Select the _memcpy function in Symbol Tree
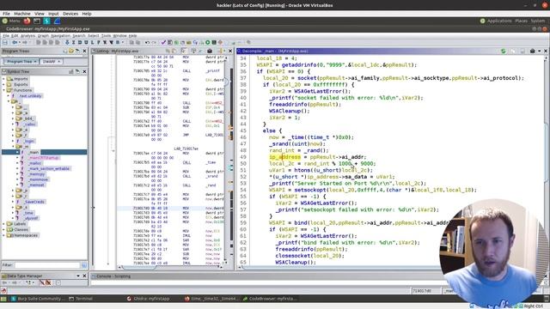Viewport: 550px width, 309px height. 36,174
